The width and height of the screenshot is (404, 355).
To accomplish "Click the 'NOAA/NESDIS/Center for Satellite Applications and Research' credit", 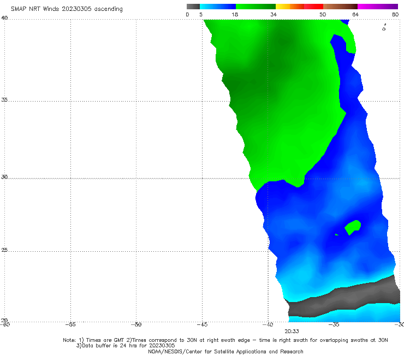I will click(225, 352).
